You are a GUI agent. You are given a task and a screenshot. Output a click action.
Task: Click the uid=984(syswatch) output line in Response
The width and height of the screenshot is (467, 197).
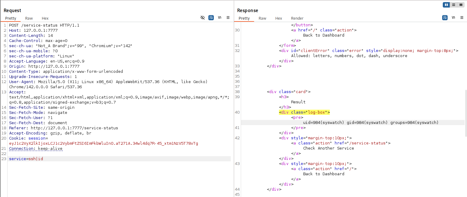click(x=371, y=123)
